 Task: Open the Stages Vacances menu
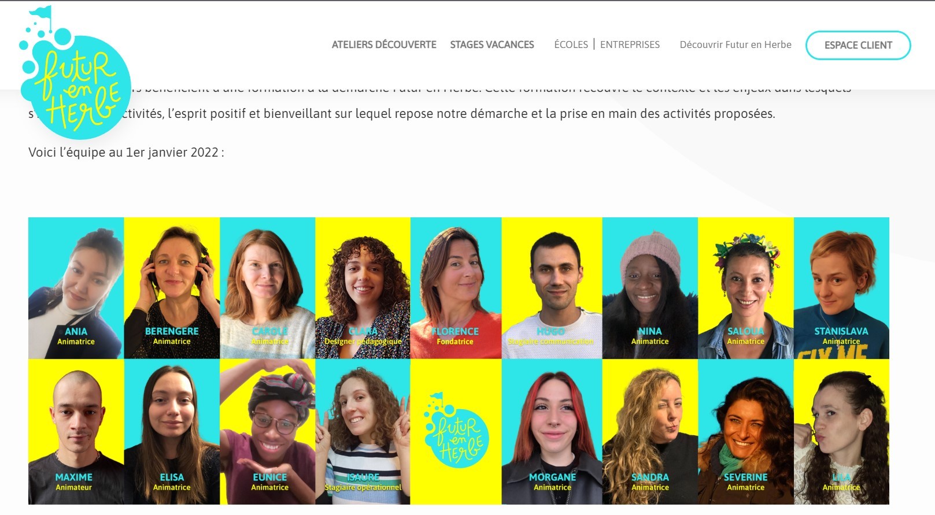coord(492,45)
